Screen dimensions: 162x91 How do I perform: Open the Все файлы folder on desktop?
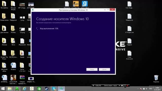[4, 5]
